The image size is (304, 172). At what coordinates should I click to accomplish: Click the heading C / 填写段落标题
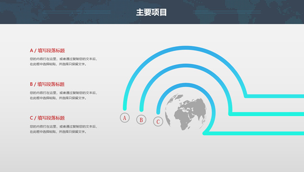(x=47, y=118)
